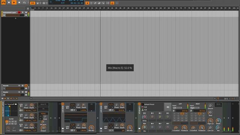The height and width of the screenshot is (135, 240).
Task: Select the Pointer tool in the toolbar
Action: click(x=87, y=3)
